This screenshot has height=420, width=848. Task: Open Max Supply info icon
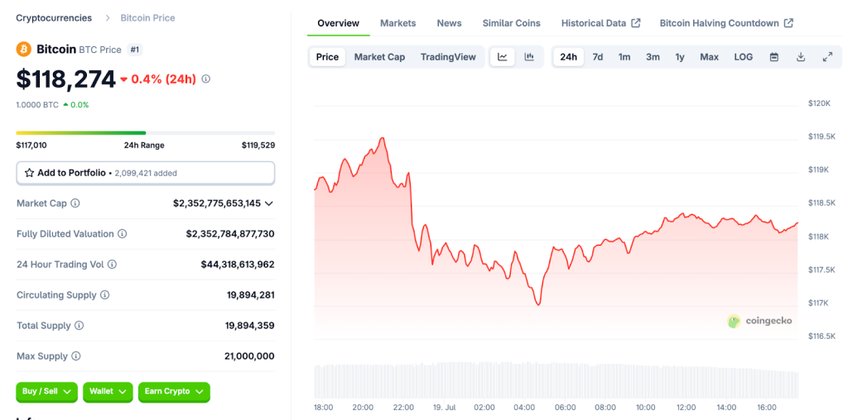click(x=75, y=356)
